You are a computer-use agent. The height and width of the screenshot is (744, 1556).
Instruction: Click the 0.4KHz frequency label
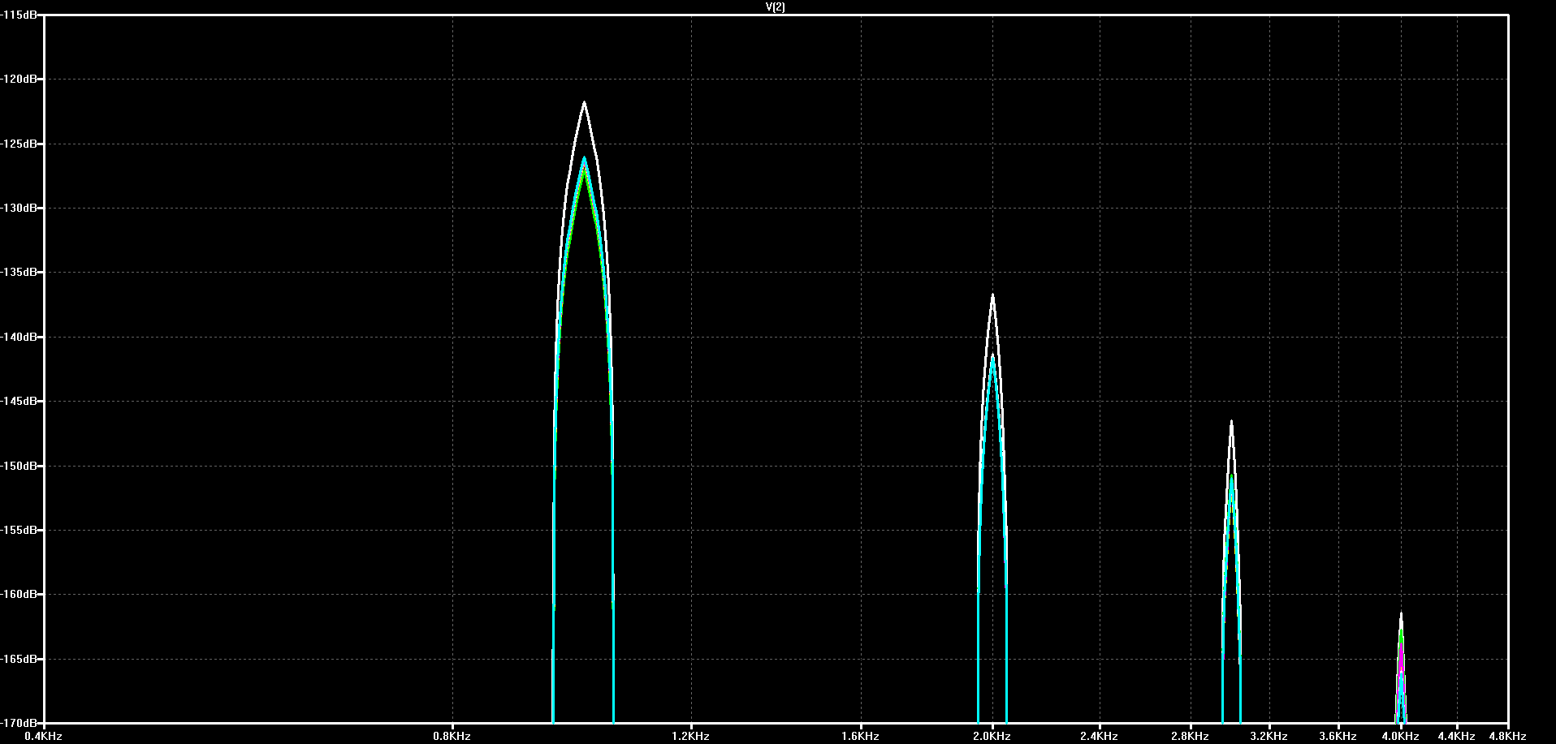pyautogui.click(x=44, y=737)
